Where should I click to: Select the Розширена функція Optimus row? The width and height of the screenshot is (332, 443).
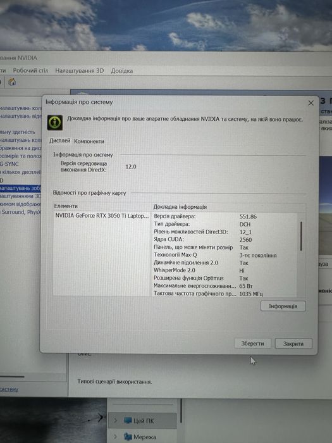[224, 278]
